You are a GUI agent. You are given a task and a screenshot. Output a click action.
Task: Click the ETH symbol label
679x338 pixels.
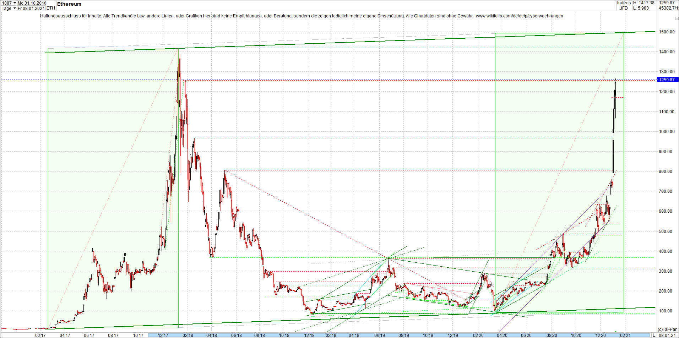pyautogui.click(x=50, y=8)
